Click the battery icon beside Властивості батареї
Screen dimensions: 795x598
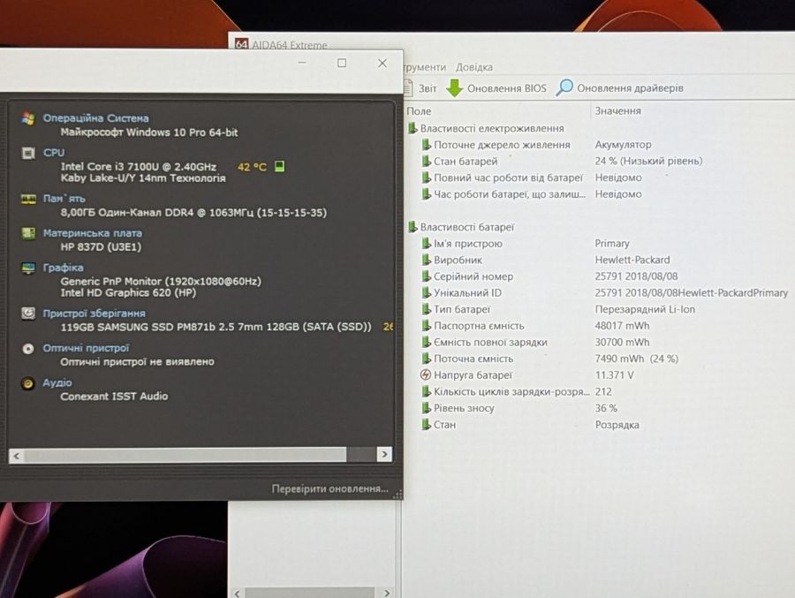(413, 227)
